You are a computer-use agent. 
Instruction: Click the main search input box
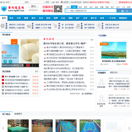(91, 11)
